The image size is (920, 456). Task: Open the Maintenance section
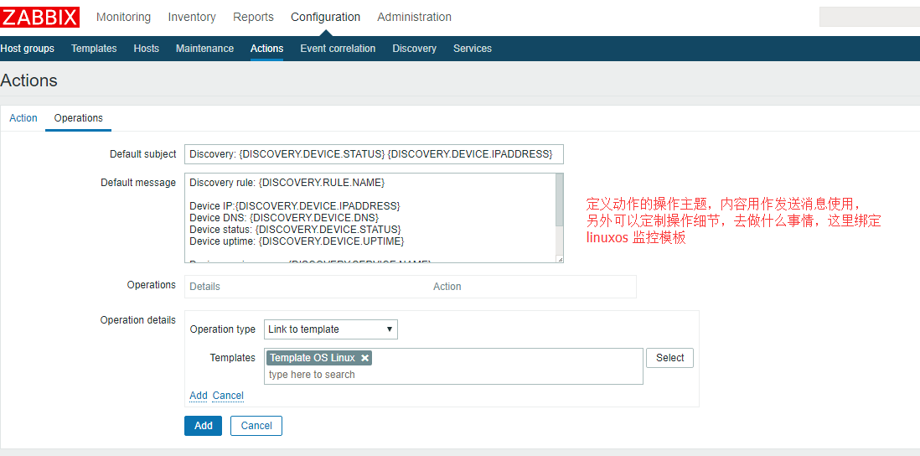pyautogui.click(x=204, y=49)
